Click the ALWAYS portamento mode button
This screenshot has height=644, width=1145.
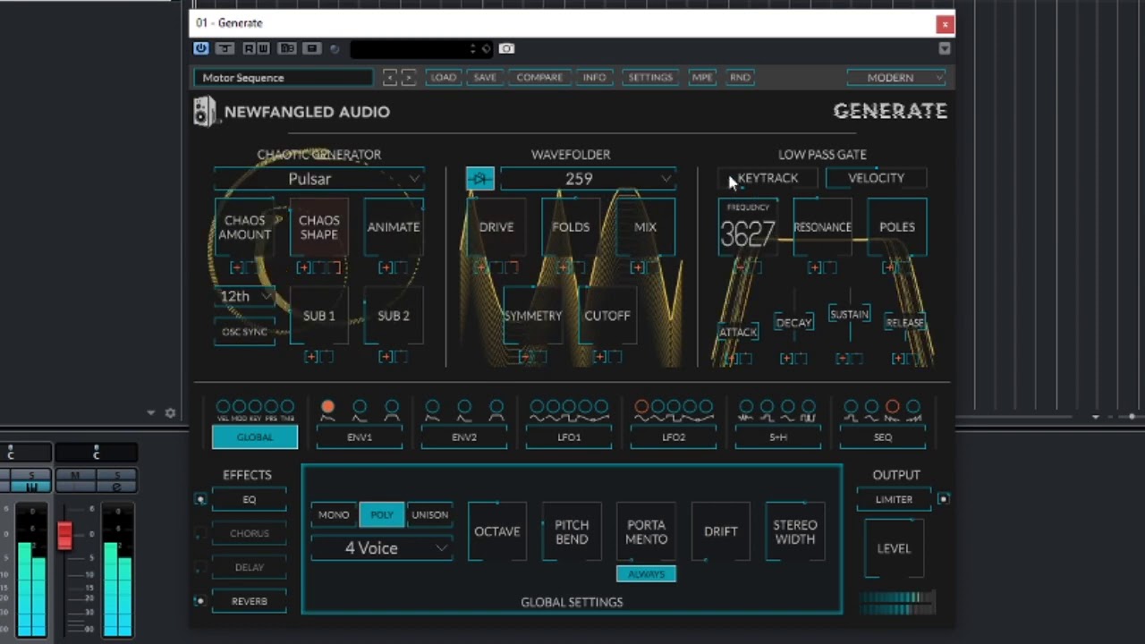click(x=646, y=574)
